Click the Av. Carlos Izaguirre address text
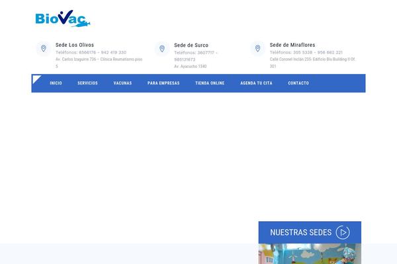This screenshot has height=264, width=397. (x=99, y=63)
